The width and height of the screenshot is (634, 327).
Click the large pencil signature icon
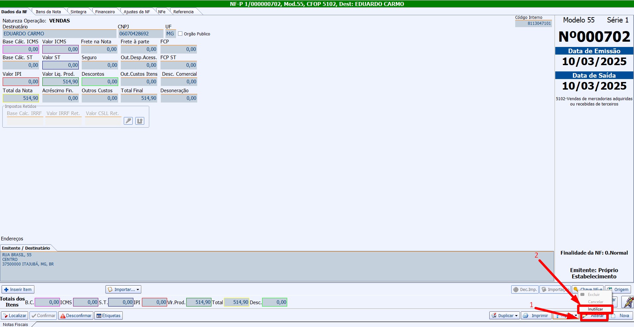click(x=627, y=302)
